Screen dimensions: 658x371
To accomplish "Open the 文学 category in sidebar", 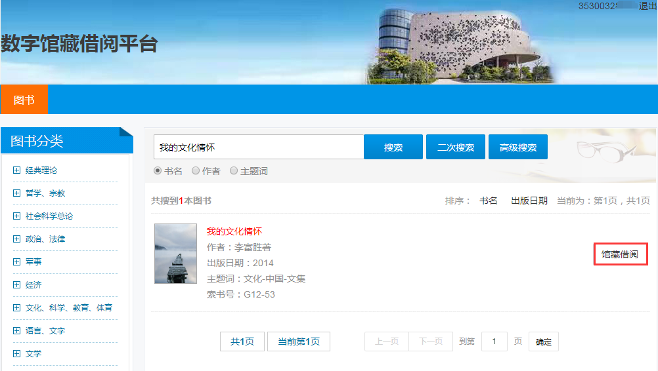I will click(x=35, y=354).
